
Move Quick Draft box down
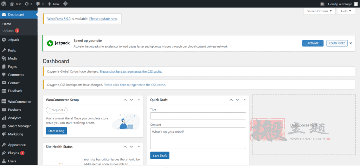(x=238, y=100)
